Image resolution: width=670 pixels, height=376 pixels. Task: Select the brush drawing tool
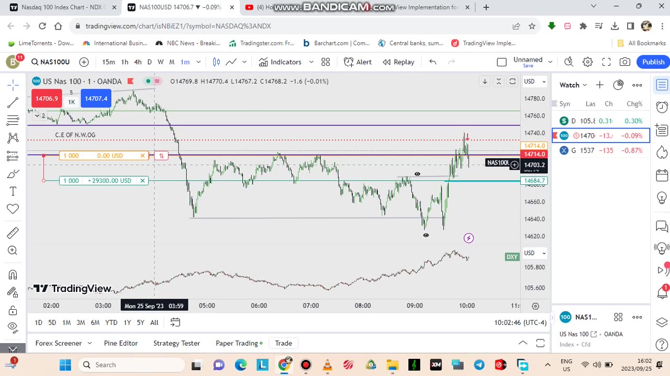tap(13, 173)
